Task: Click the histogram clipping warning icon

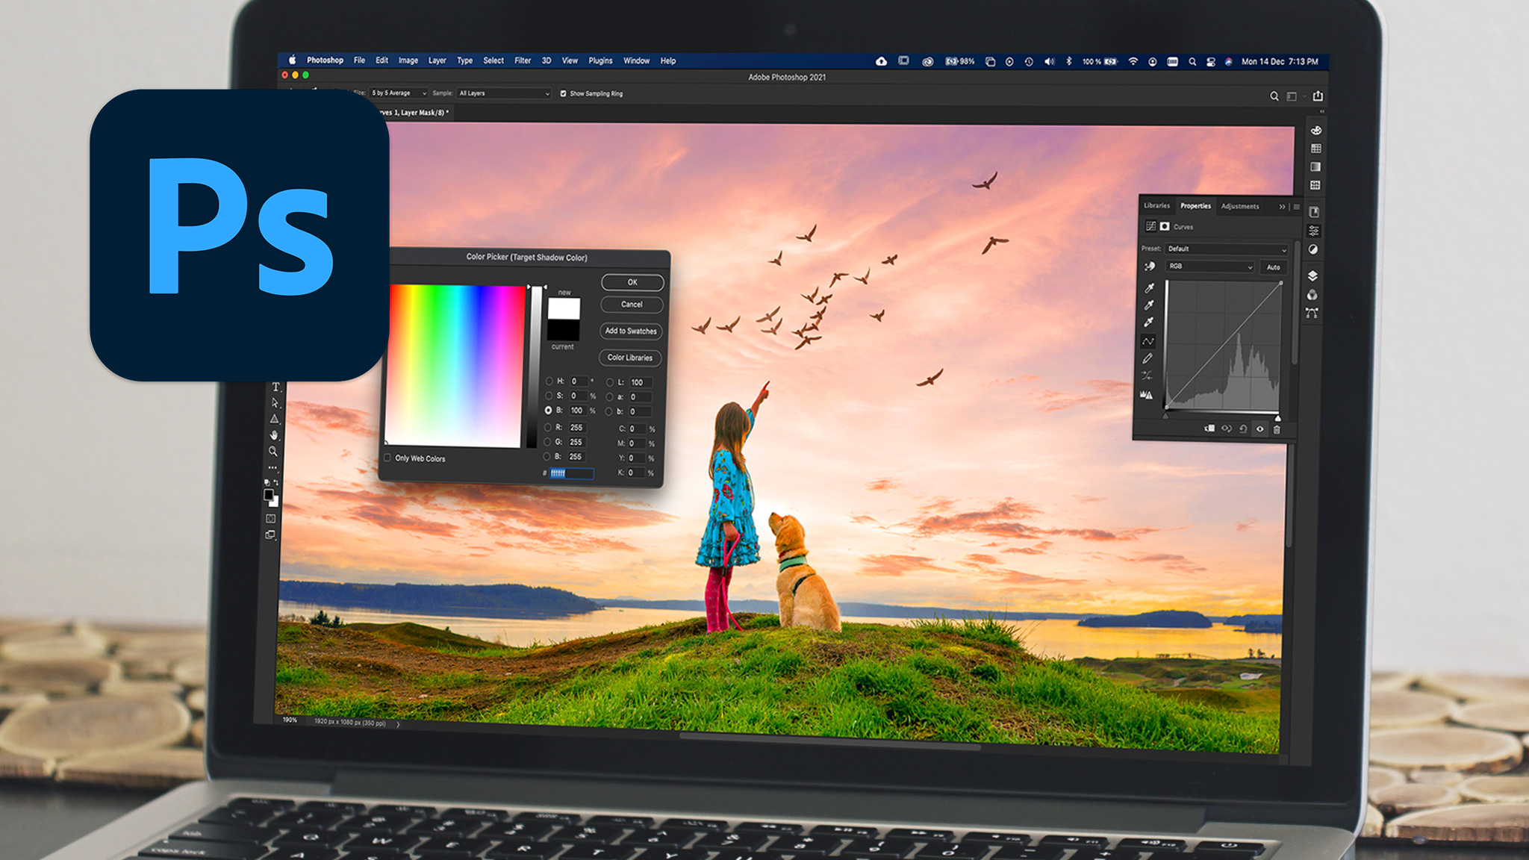Action: point(1146,394)
